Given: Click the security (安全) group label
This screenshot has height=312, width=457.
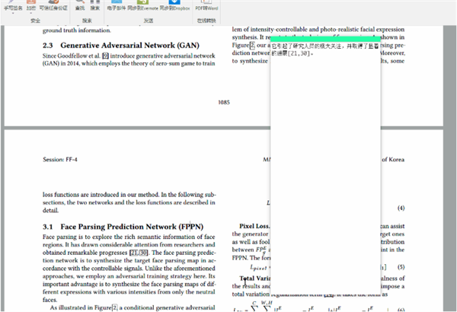Looking at the screenshot, I should point(35,21).
